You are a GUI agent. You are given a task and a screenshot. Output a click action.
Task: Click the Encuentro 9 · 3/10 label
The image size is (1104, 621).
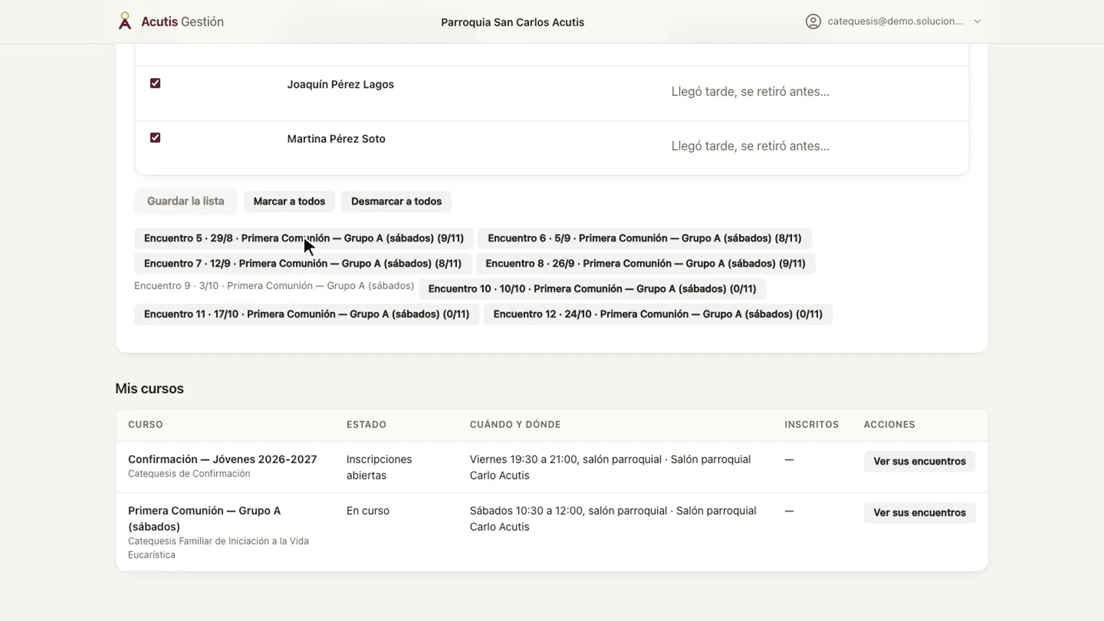pyautogui.click(x=274, y=286)
